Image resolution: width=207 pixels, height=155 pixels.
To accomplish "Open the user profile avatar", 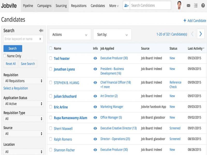I will coord(179,5).
